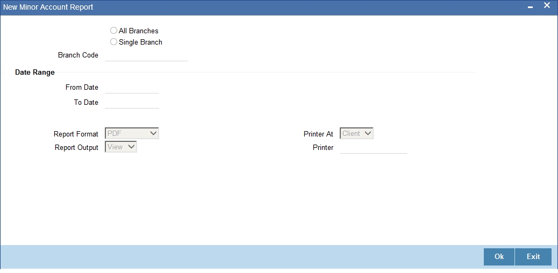Image resolution: width=558 pixels, height=273 pixels.
Task: Click the Exit button
Action: click(x=533, y=257)
